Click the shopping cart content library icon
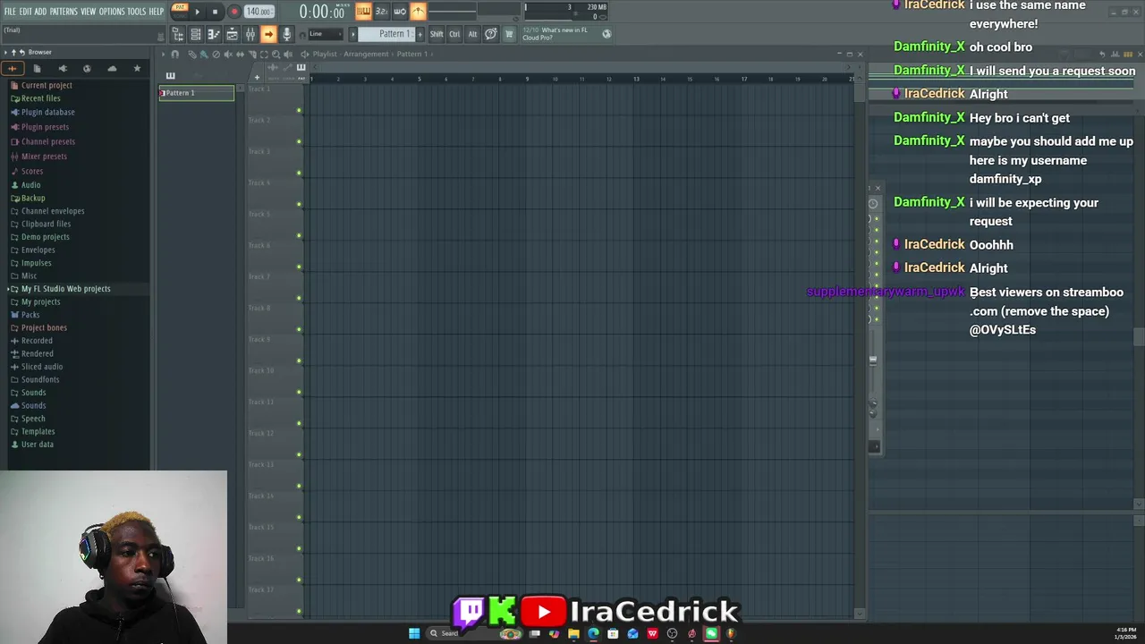This screenshot has width=1145, height=644. pyautogui.click(x=509, y=34)
